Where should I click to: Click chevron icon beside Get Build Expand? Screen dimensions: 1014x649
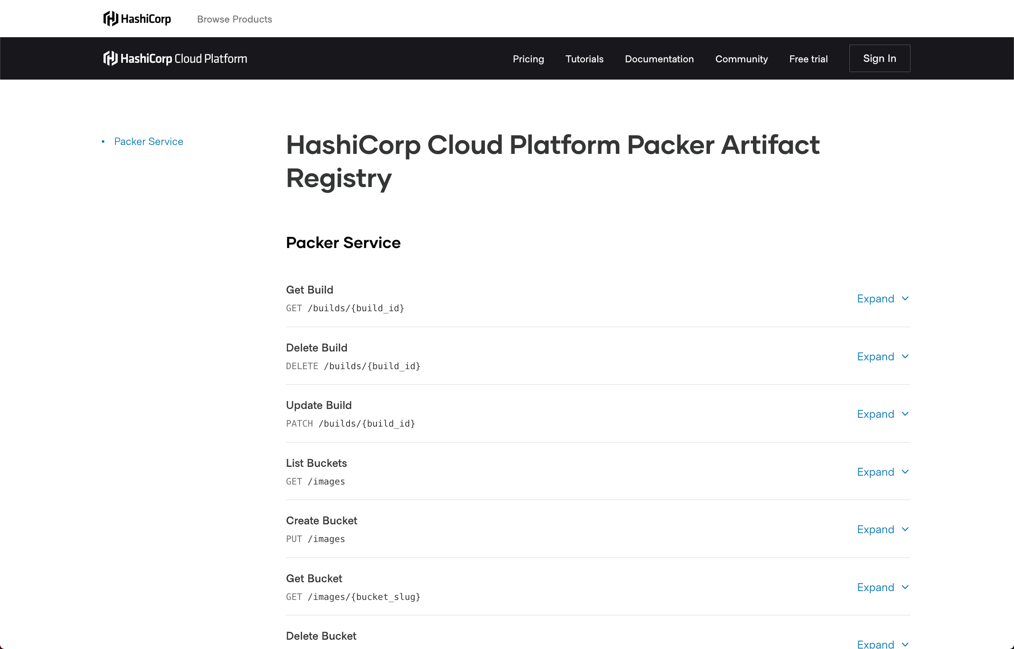click(x=905, y=298)
